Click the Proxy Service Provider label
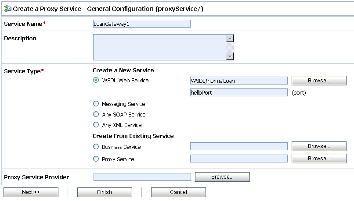The height and width of the screenshot is (201, 354). [x=36, y=177]
